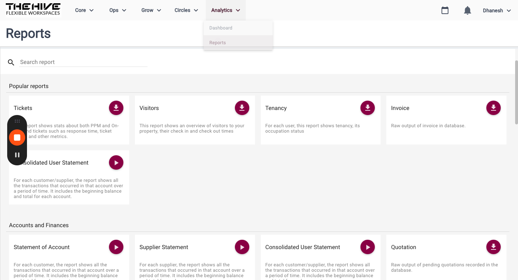Download the Invoice report

pos(494,108)
